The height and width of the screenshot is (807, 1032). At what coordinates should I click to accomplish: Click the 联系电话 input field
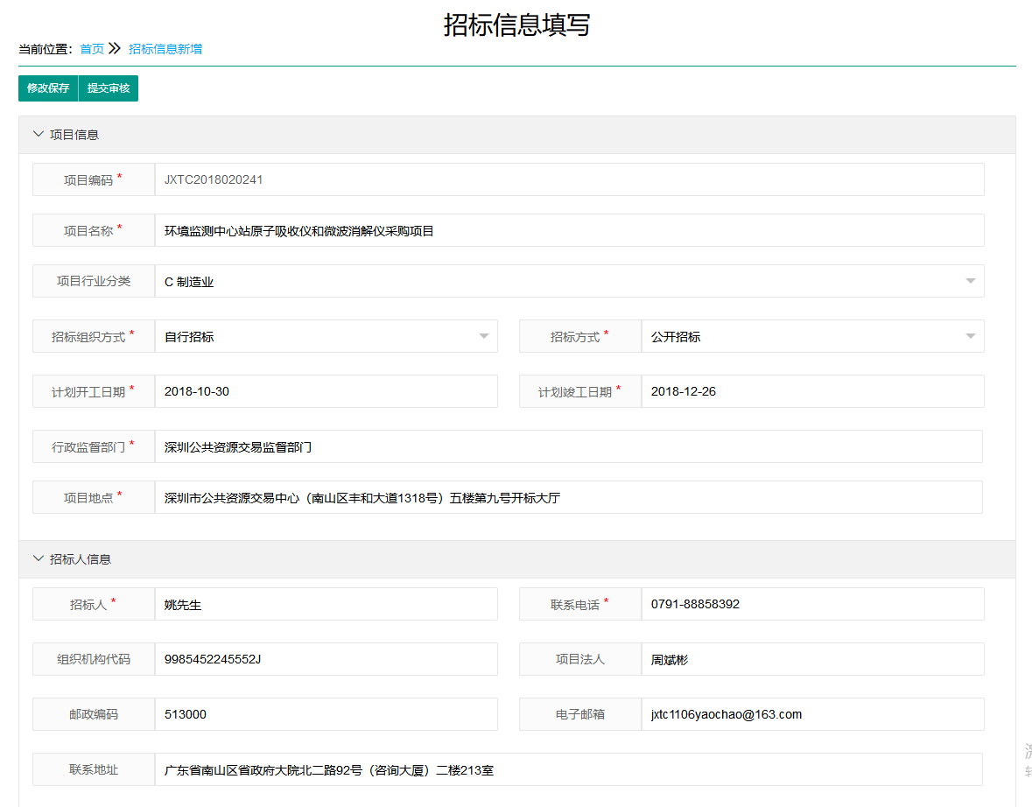point(812,604)
